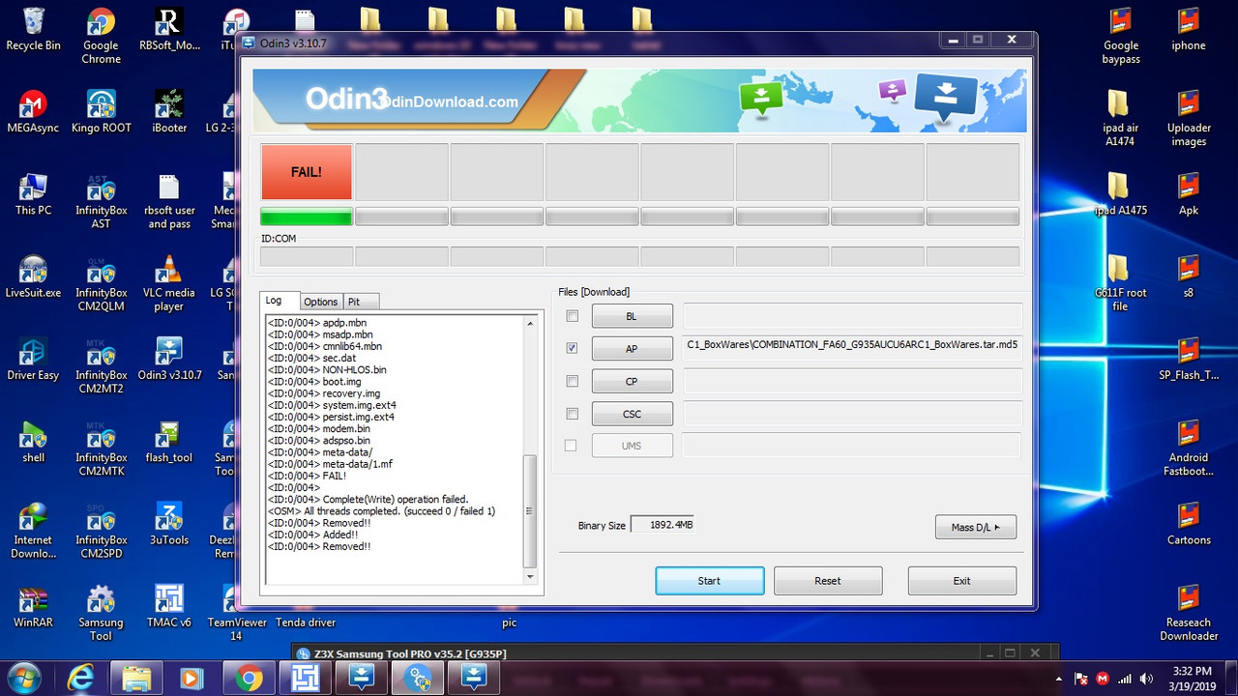This screenshot has height=696, width=1238.
Task: Uncheck the AP file checkbox
Action: [572, 348]
